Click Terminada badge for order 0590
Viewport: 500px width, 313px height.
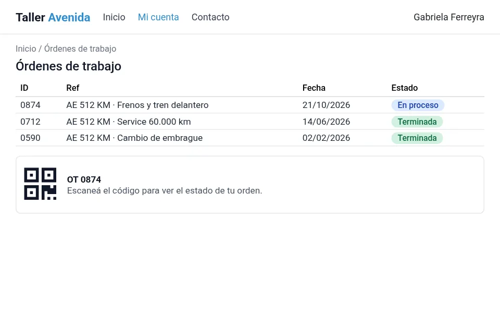click(417, 138)
